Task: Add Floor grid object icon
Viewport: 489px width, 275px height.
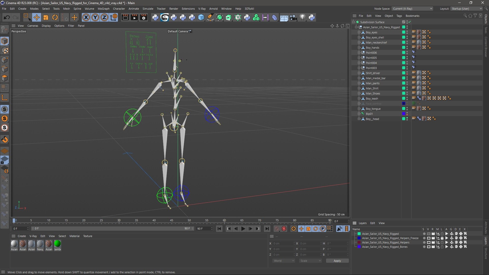Action: coord(284,17)
